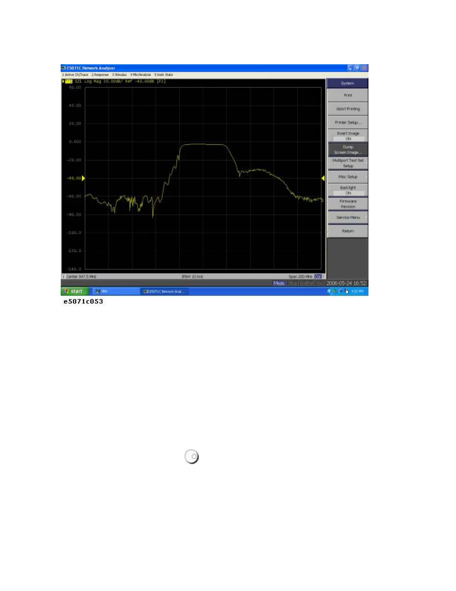Click the Span 200 MHz status text
The width and height of the screenshot is (456, 591).
click(300, 276)
